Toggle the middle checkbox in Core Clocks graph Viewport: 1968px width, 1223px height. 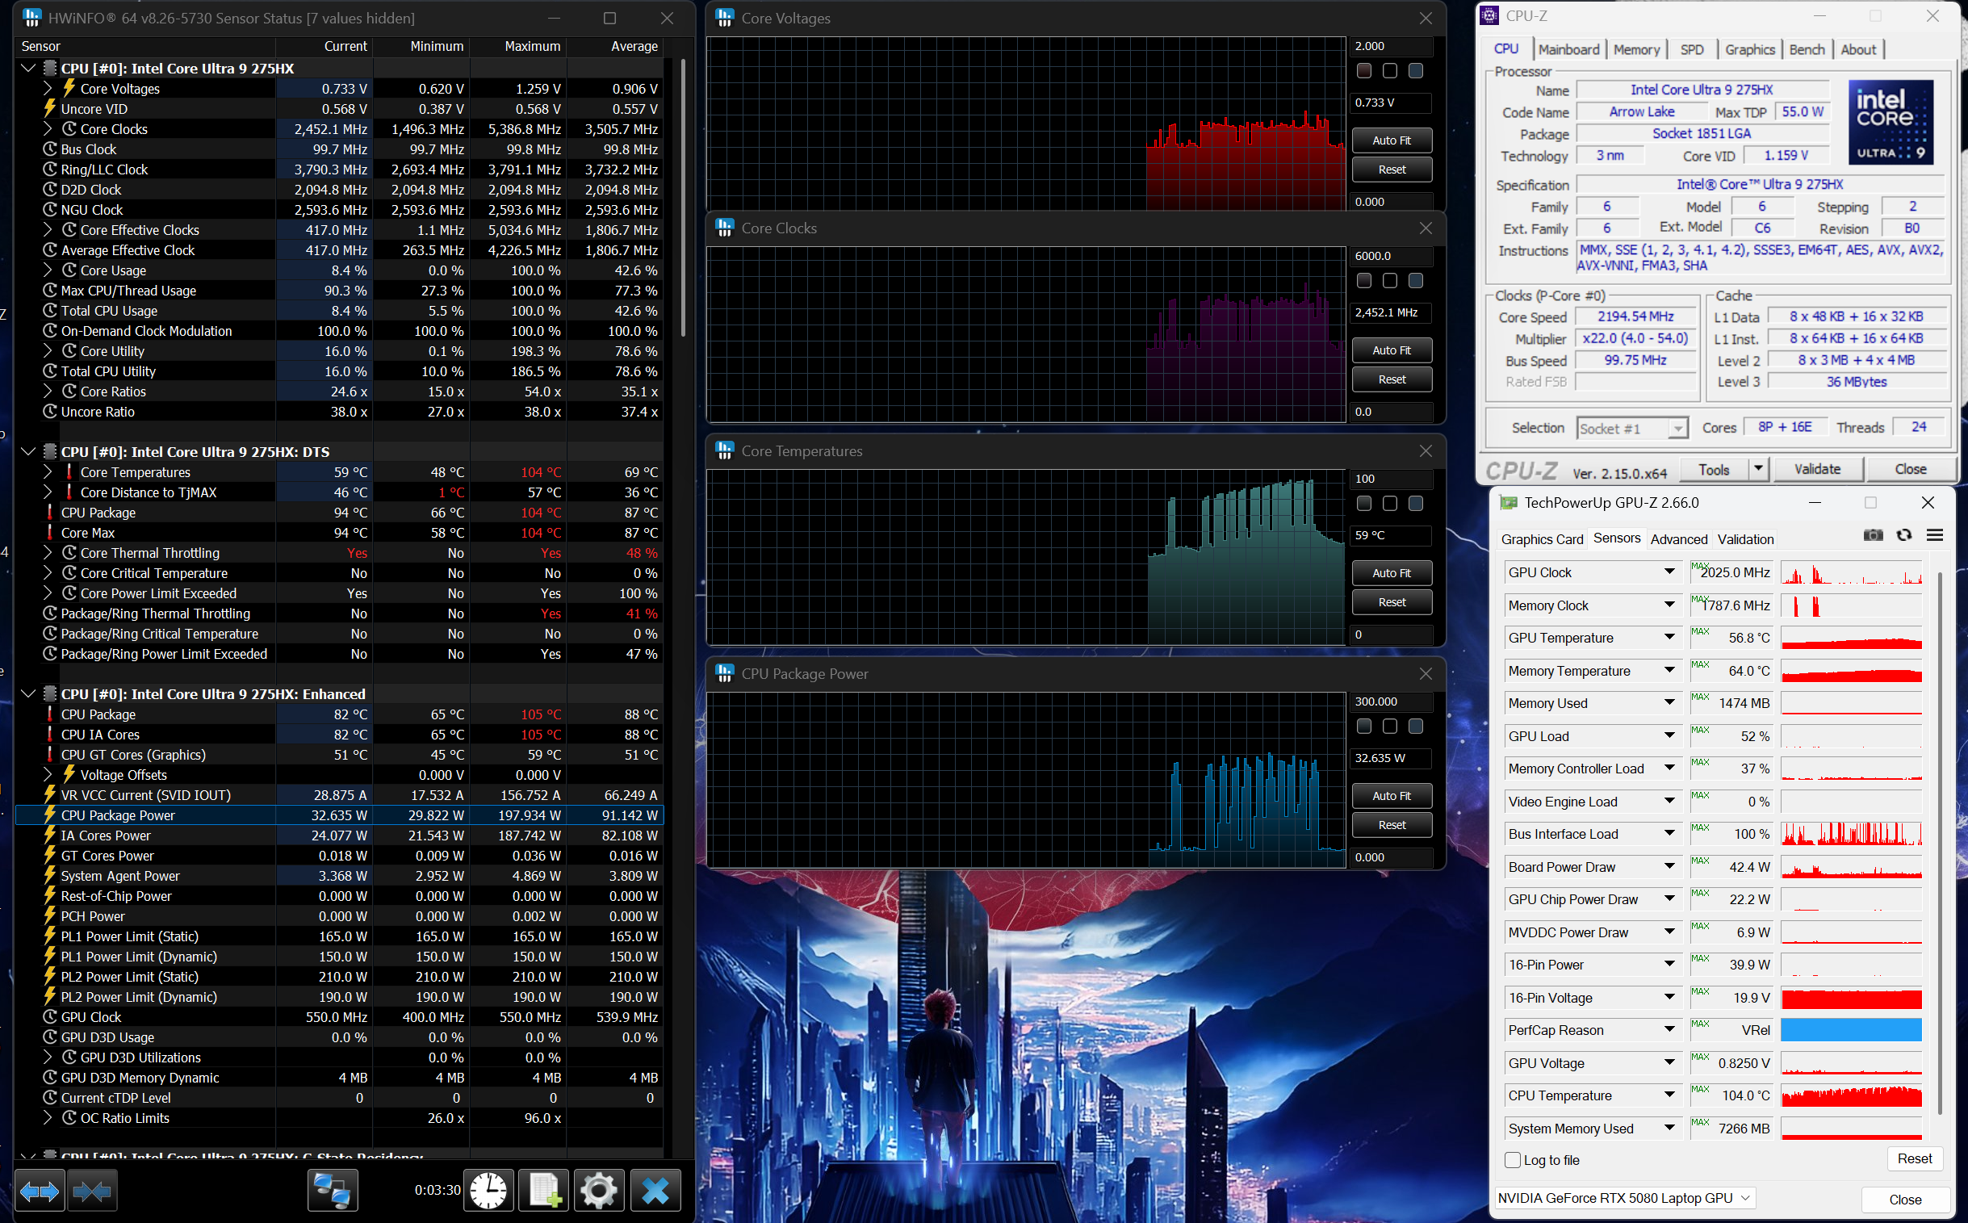pyautogui.click(x=1390, y=281)
